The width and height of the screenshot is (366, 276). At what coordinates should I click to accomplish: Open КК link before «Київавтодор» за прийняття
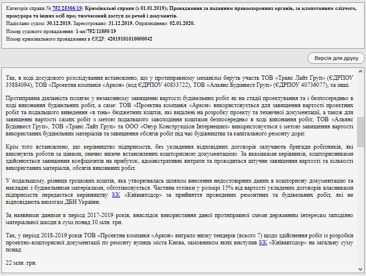click(116, 195)
